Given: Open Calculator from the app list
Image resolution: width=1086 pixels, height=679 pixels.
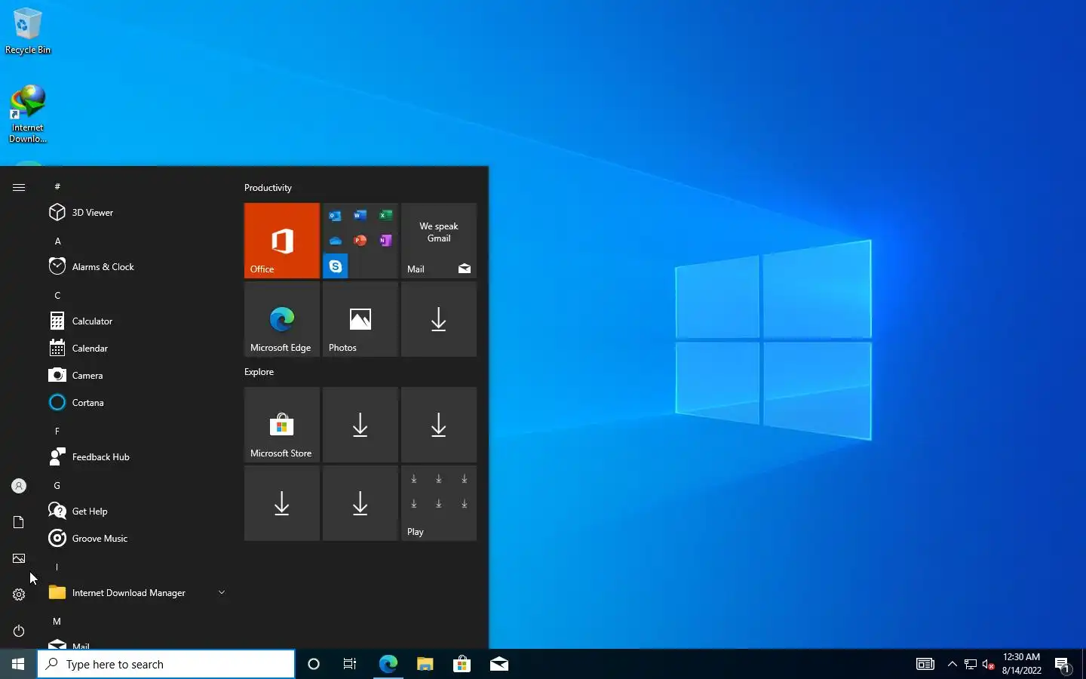Looking at the screenshot, I should point(136,321).
